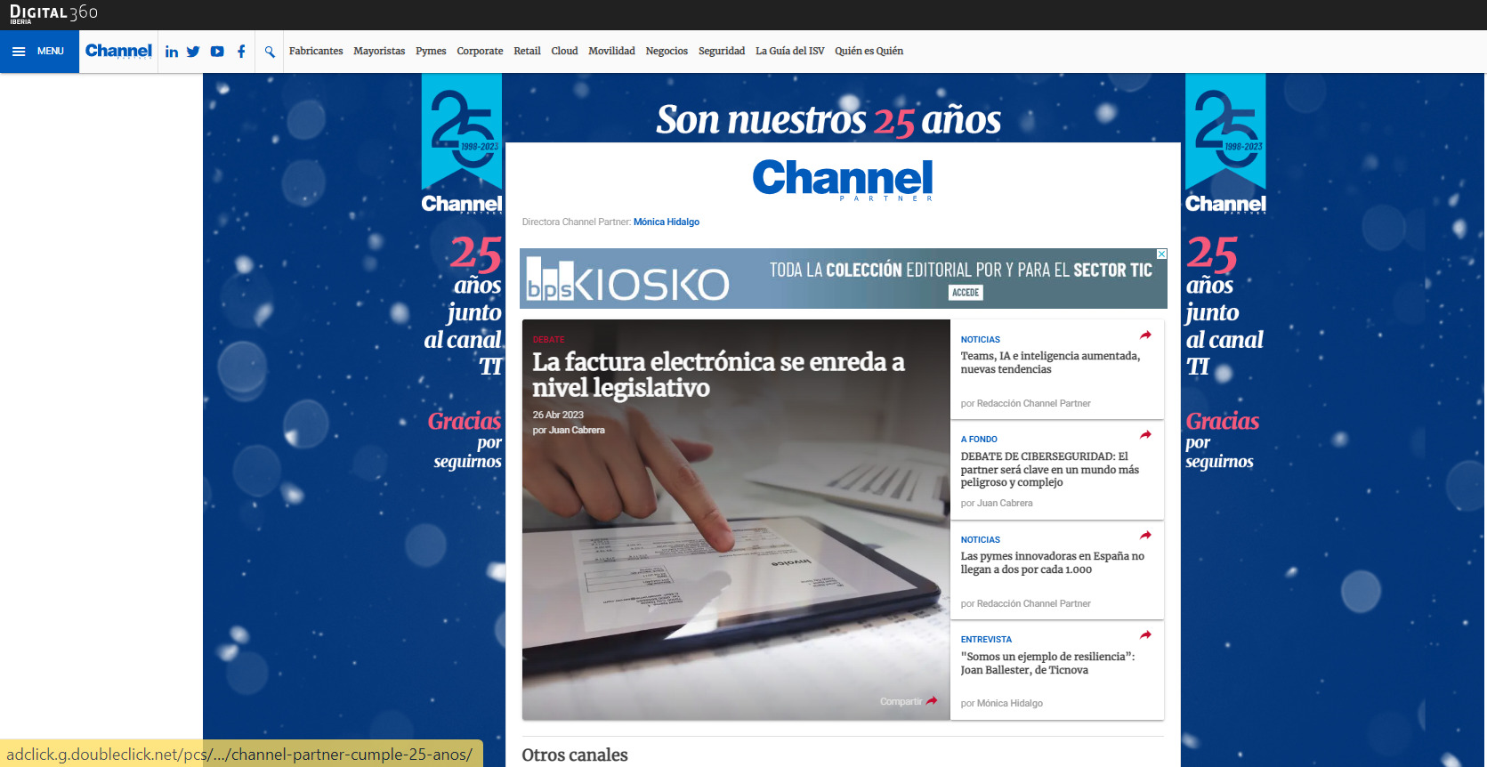Viewport: 1487px width, 767px height.
Task: Open Channel Partner Facebook icon
Action: pyautogui.click(x=241, y=52)
